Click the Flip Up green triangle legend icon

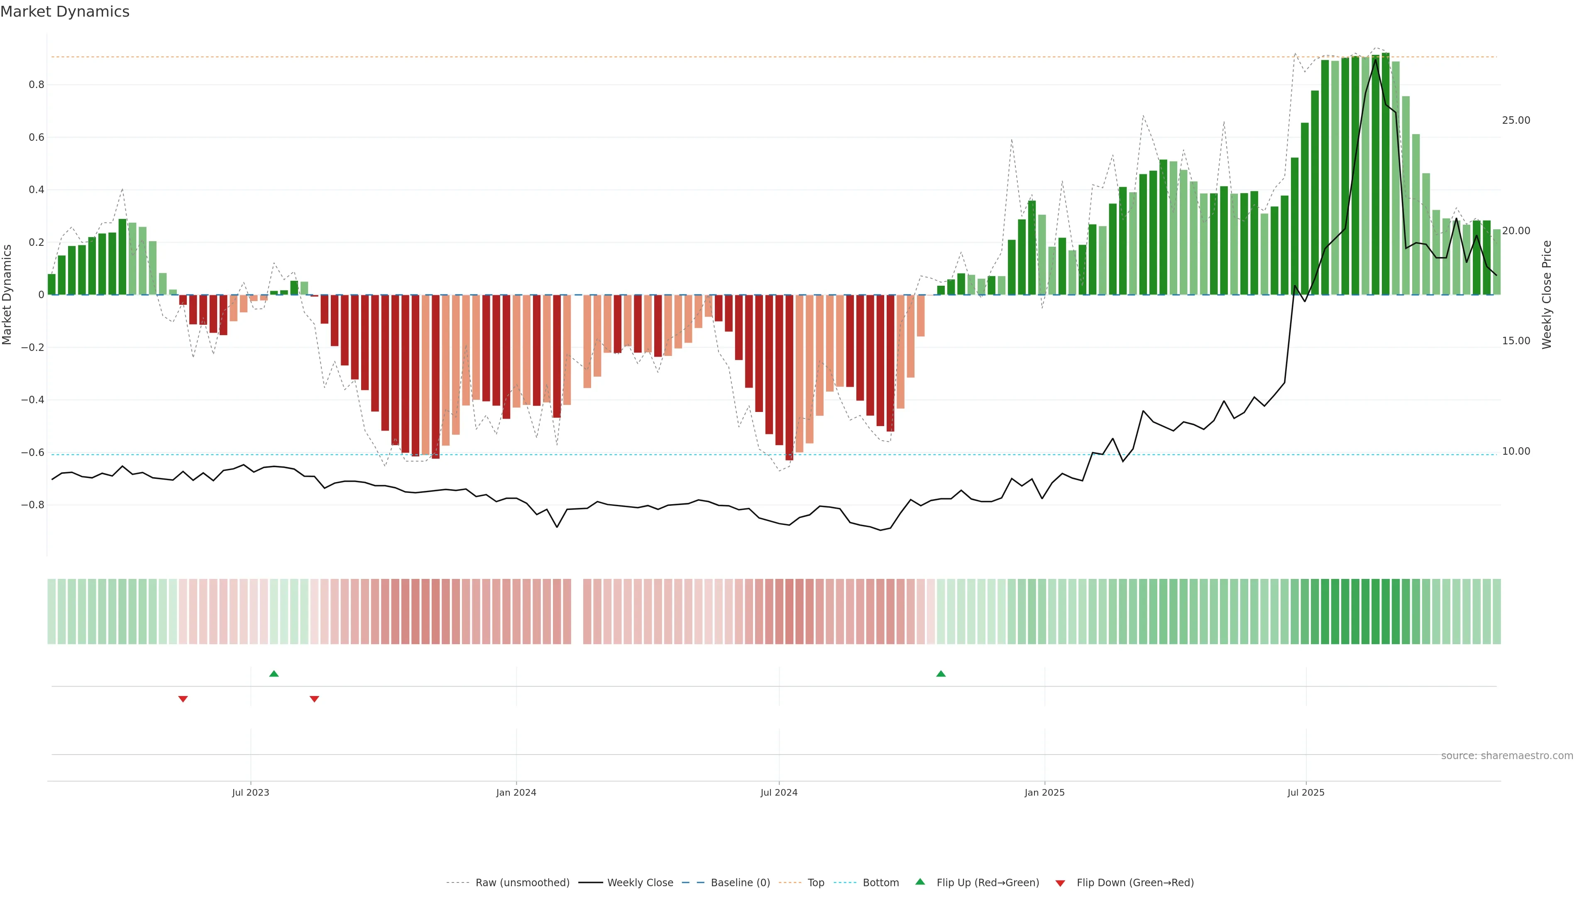coord(920,882)
